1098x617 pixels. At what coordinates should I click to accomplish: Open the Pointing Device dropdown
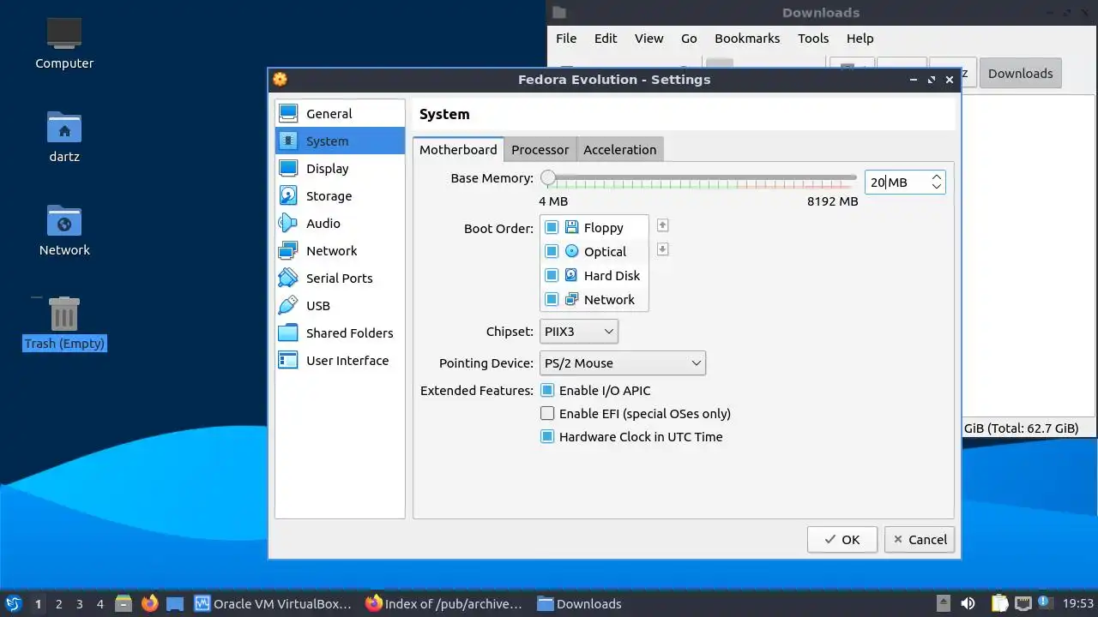[623, 363]
